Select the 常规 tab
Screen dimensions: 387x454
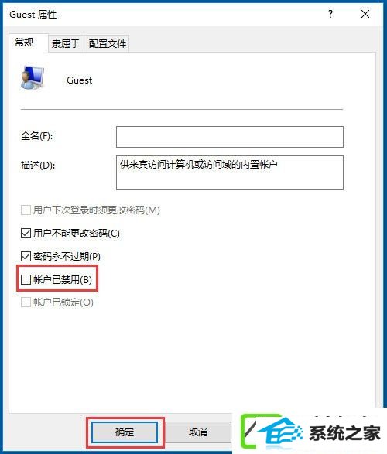tap(24, 43)
